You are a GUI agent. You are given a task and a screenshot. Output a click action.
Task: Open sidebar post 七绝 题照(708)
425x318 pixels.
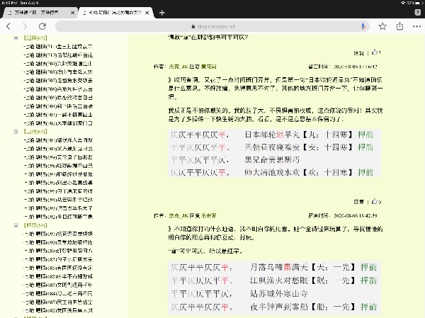(x=58, y=72)
